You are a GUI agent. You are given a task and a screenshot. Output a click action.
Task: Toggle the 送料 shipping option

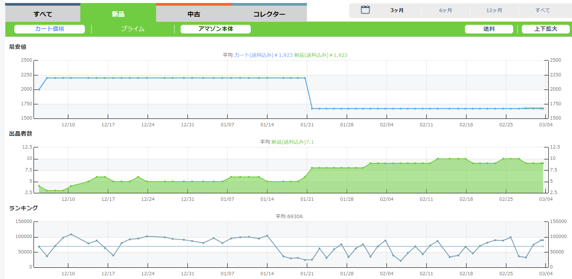tap(489, 29)
